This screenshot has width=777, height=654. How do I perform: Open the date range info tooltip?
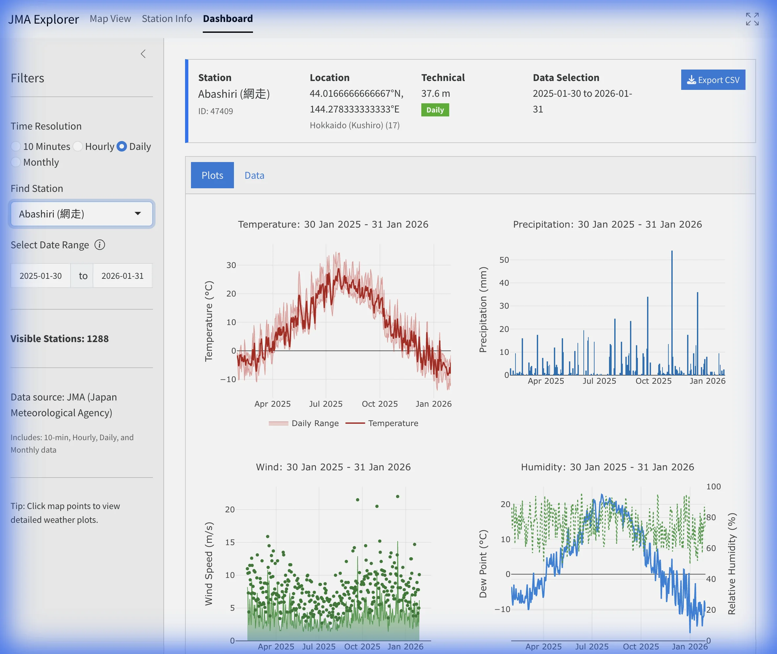pos(100,245)
